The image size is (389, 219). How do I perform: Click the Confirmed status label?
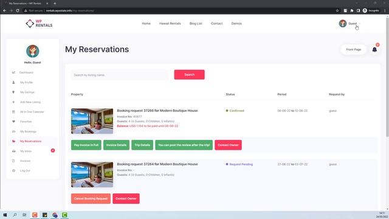coord(236,111)
